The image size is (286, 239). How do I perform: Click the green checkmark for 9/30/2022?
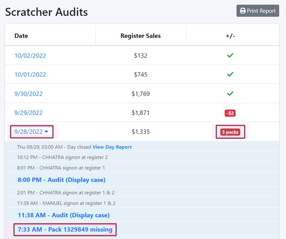tap(230, 94)
